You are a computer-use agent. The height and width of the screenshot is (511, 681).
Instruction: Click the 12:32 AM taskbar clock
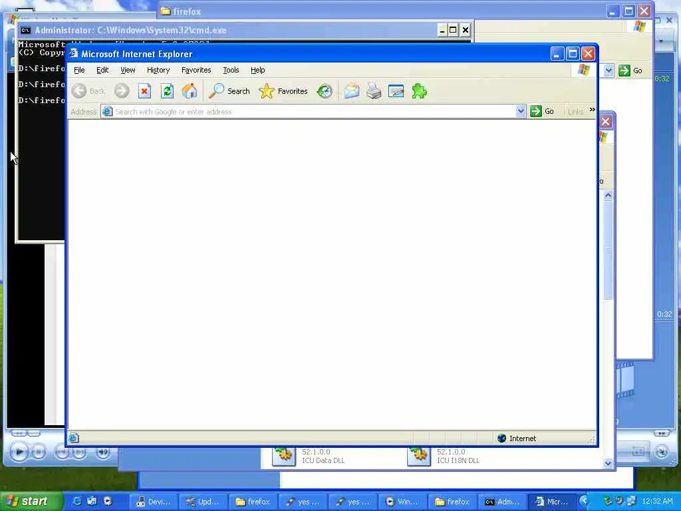coord(657,502)
